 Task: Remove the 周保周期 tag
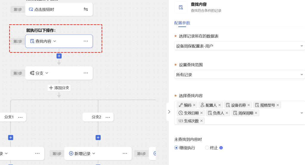256,113
